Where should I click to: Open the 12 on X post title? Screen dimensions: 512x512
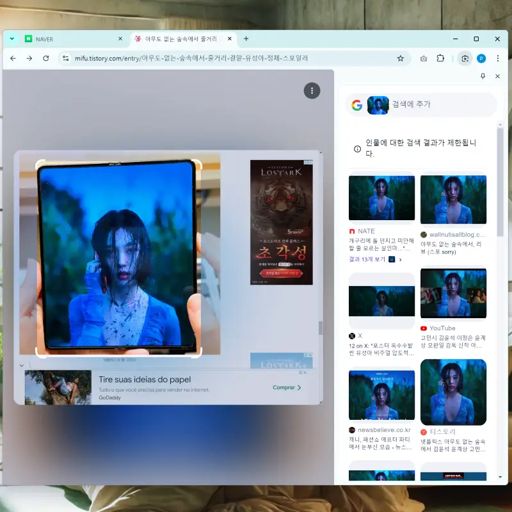381,349
